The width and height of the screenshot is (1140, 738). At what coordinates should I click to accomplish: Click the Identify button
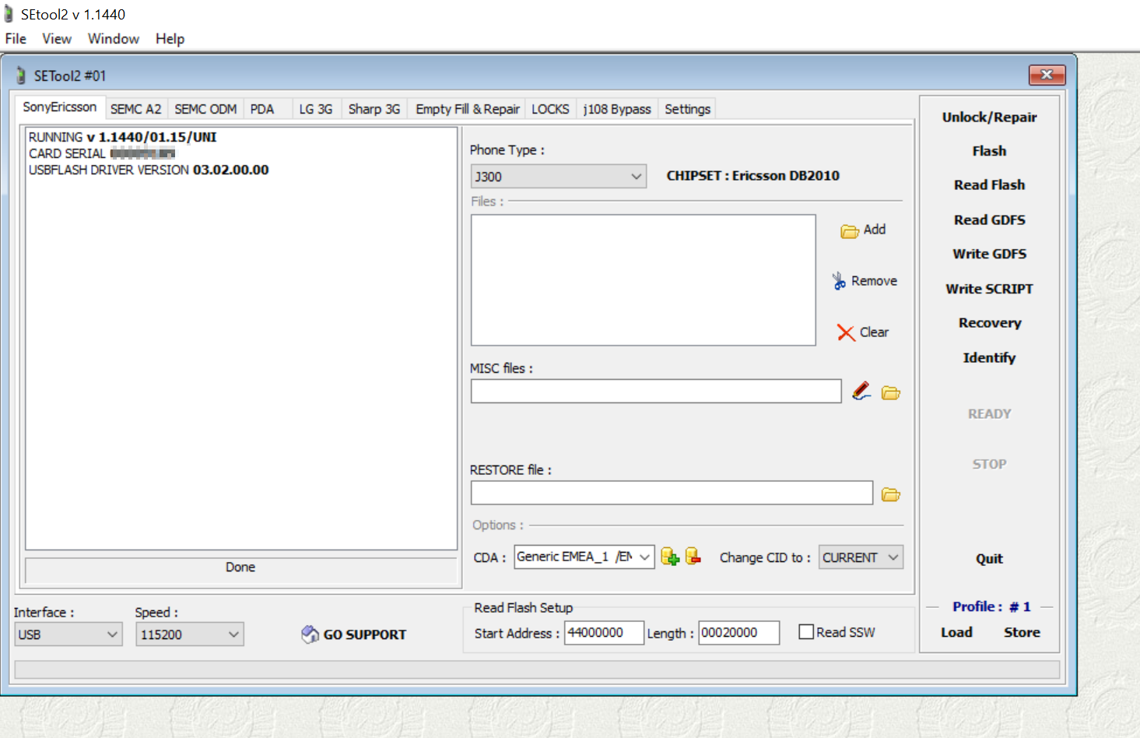(x=989, y=358)
